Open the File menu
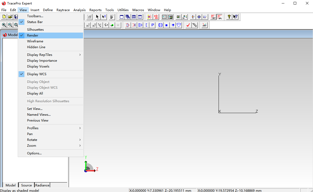313x192 pixels. [4, 10]
